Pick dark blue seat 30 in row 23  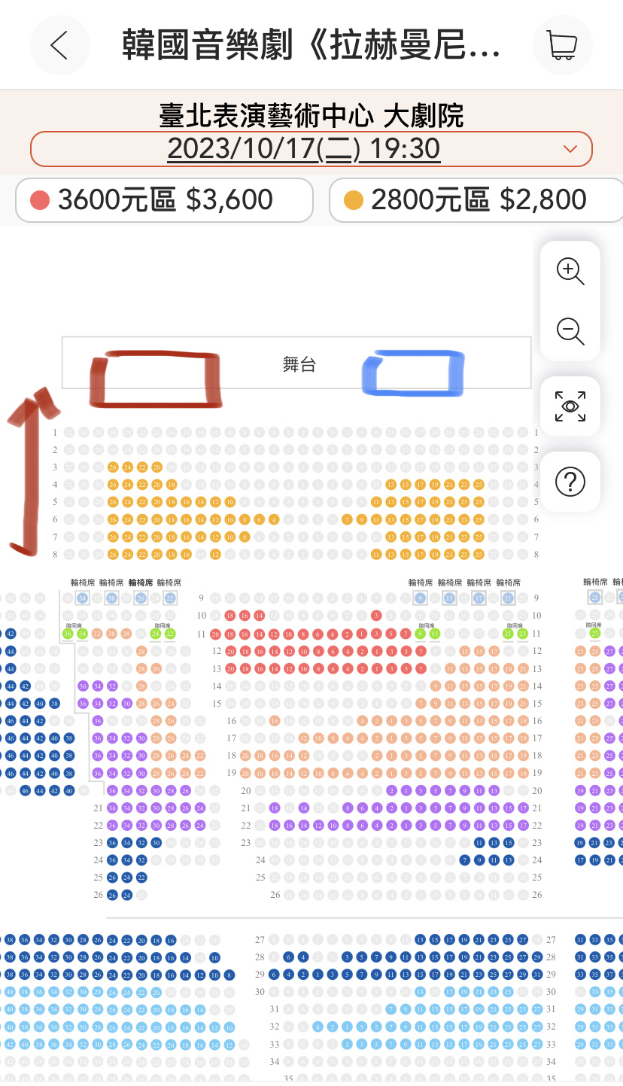[x=157, y=842]
